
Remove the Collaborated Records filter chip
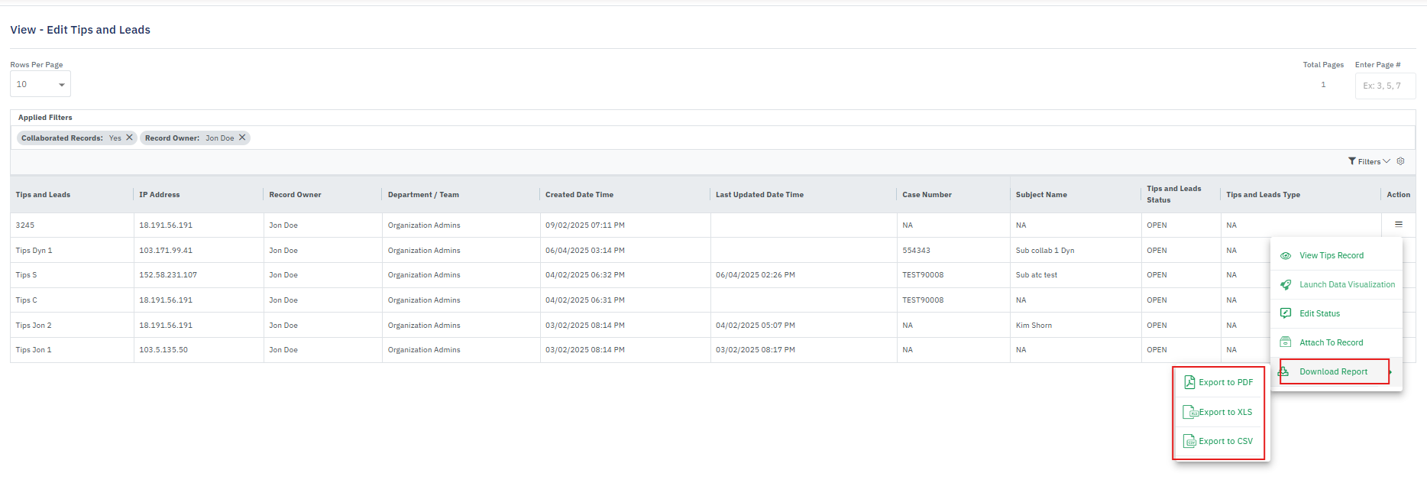(129, 138)
